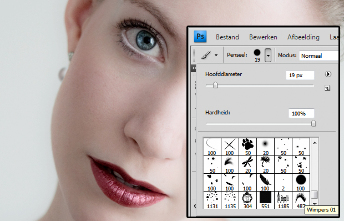Click the Hardheid field showing 100%

pos(301,113)
